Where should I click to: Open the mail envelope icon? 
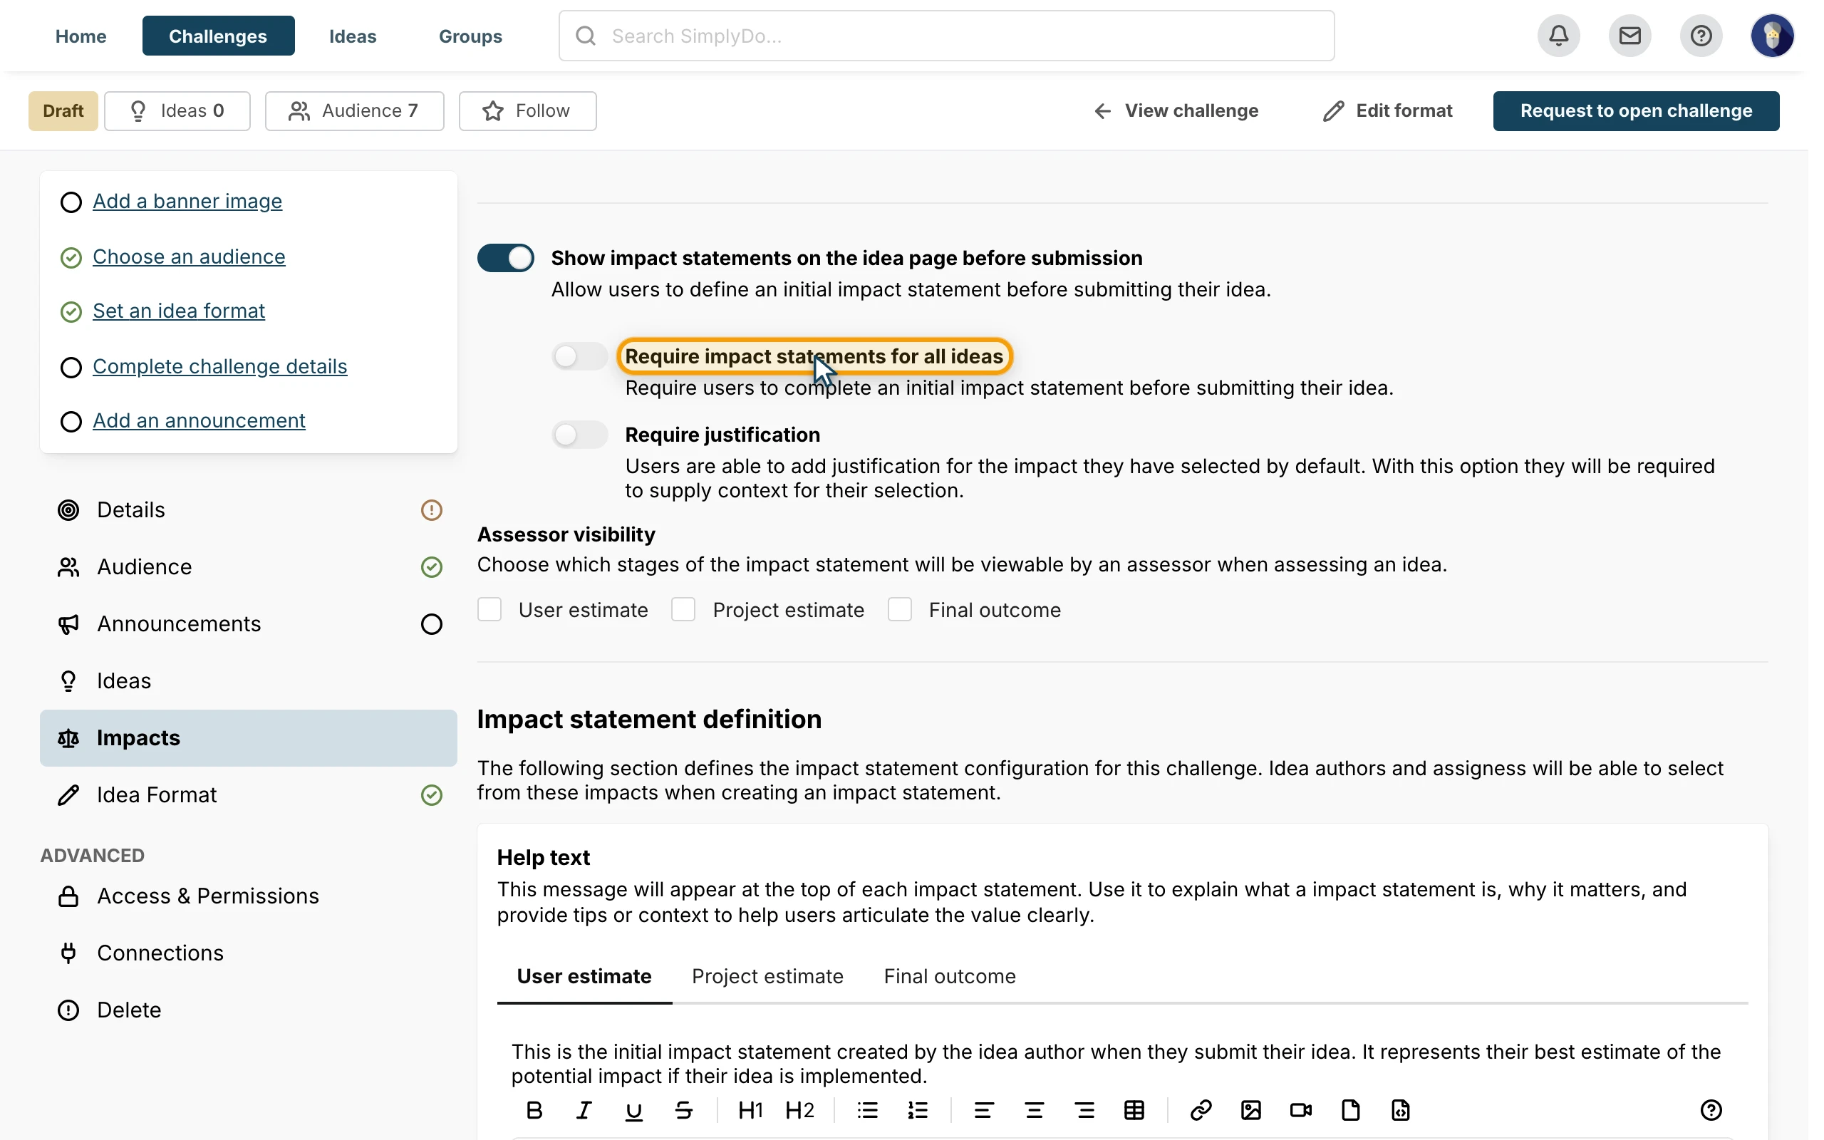click(1629, 36)
